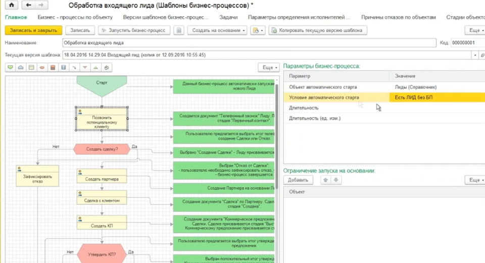Viewport: 485px width, 263px height.
Task: Click 'Есть ЛИД без БП' value cell
Action: click(x=437, y=97)
